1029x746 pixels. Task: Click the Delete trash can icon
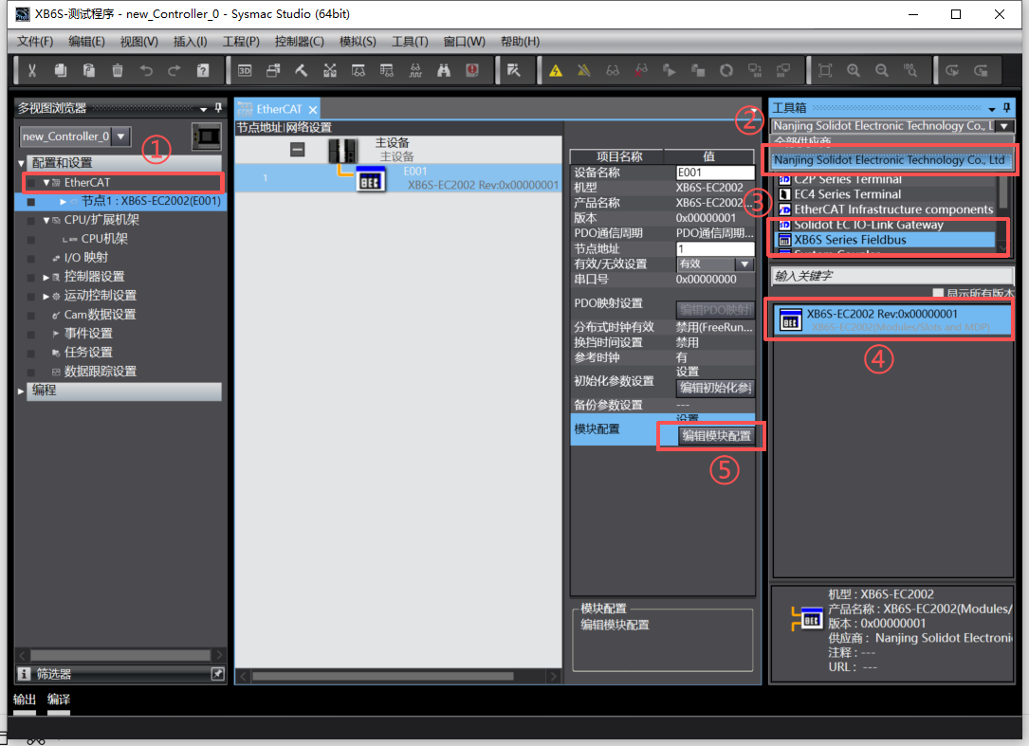click(x=118, y=70)
